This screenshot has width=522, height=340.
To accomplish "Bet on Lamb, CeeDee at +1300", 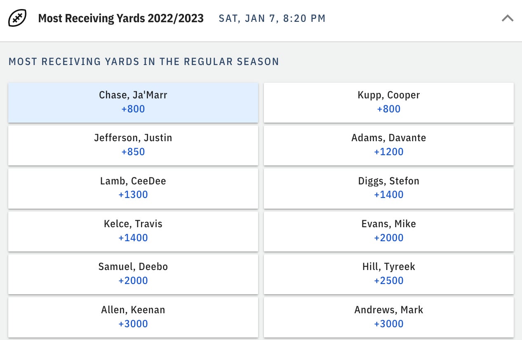I will coord(133,188).
